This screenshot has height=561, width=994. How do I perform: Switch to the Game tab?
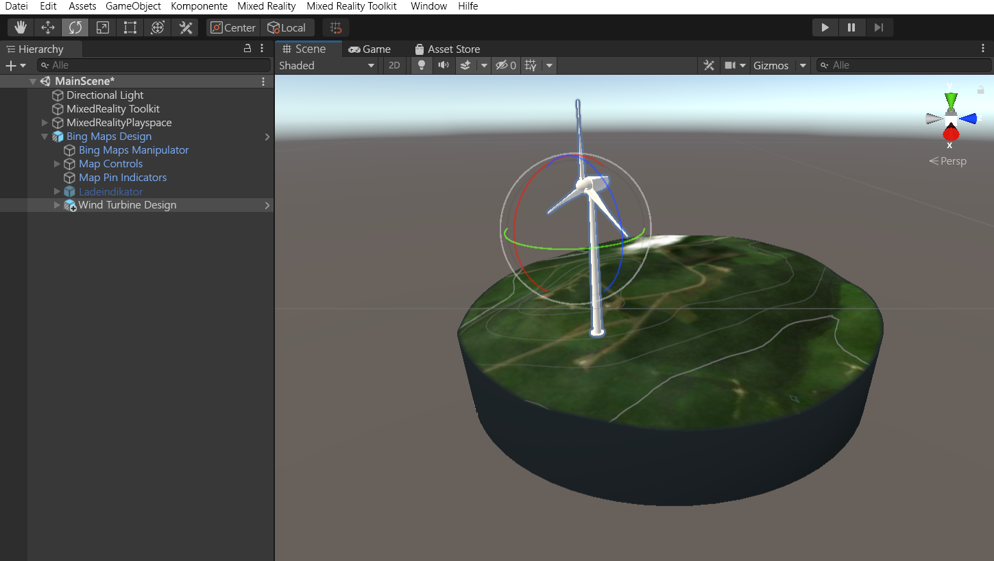(x=369, y=49)
